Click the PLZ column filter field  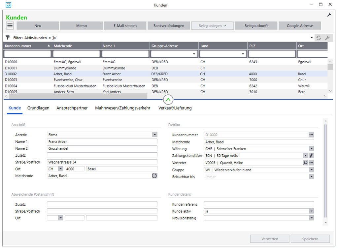pos(272,54)
